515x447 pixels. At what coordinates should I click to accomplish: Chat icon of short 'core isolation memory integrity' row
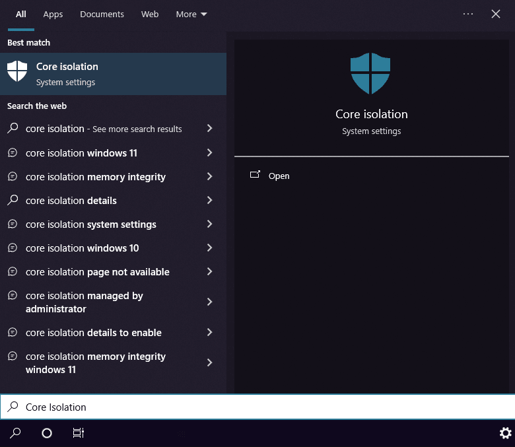tap(13, 177)
